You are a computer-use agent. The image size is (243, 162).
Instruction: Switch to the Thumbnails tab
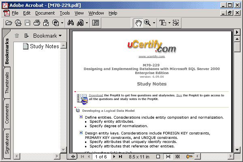point(7,83)
